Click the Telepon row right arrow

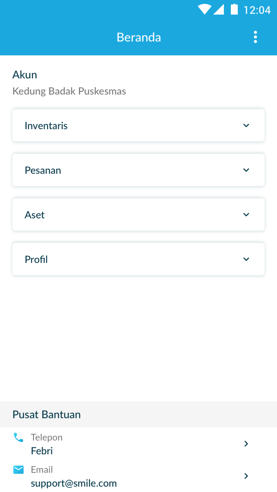point(246,444)
